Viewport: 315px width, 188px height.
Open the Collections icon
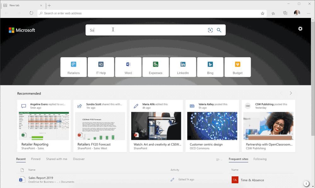coord(285,13)
